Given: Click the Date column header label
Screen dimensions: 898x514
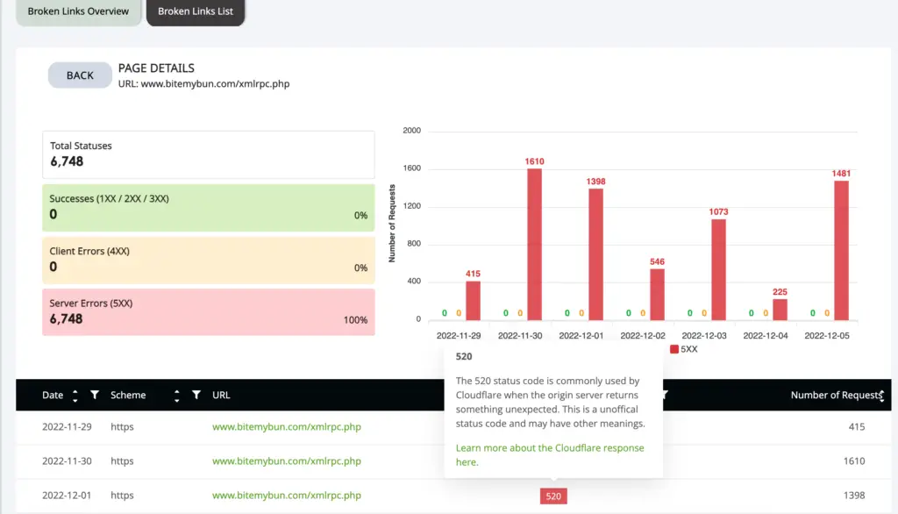Looking at the screenshot, I should tap(53, 396).
